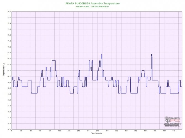Click the 54.8 temperature axis value
Viewport: 185px width, 138px height.
pos(9,94)
